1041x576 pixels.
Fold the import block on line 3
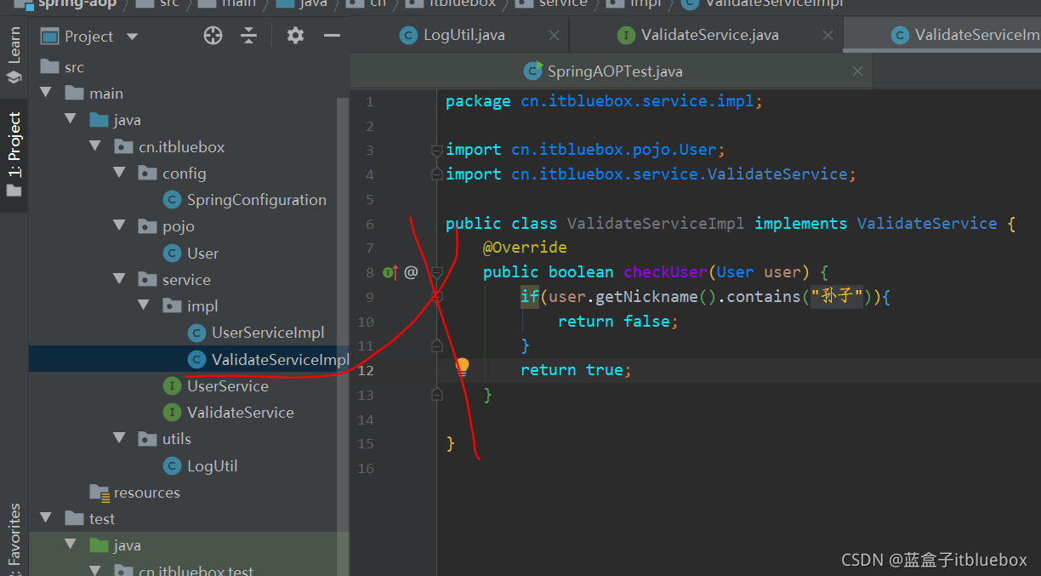coord(436,151)
